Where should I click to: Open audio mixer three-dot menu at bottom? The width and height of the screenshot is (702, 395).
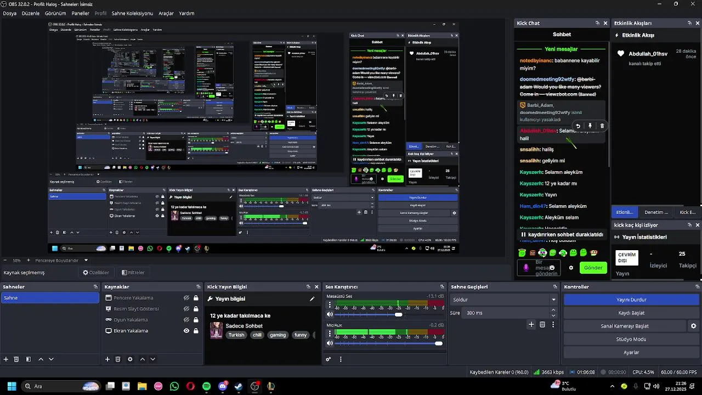(341, 359)
